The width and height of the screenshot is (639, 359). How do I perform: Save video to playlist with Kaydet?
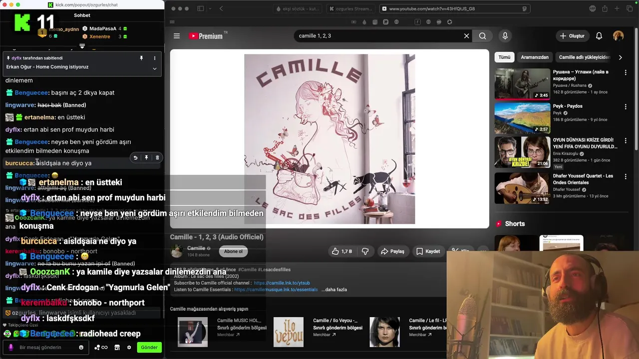tap(428, 251)
